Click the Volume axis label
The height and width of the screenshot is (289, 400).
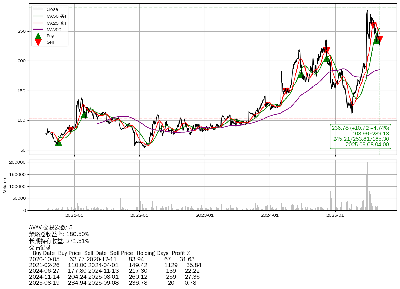point(5,185)
